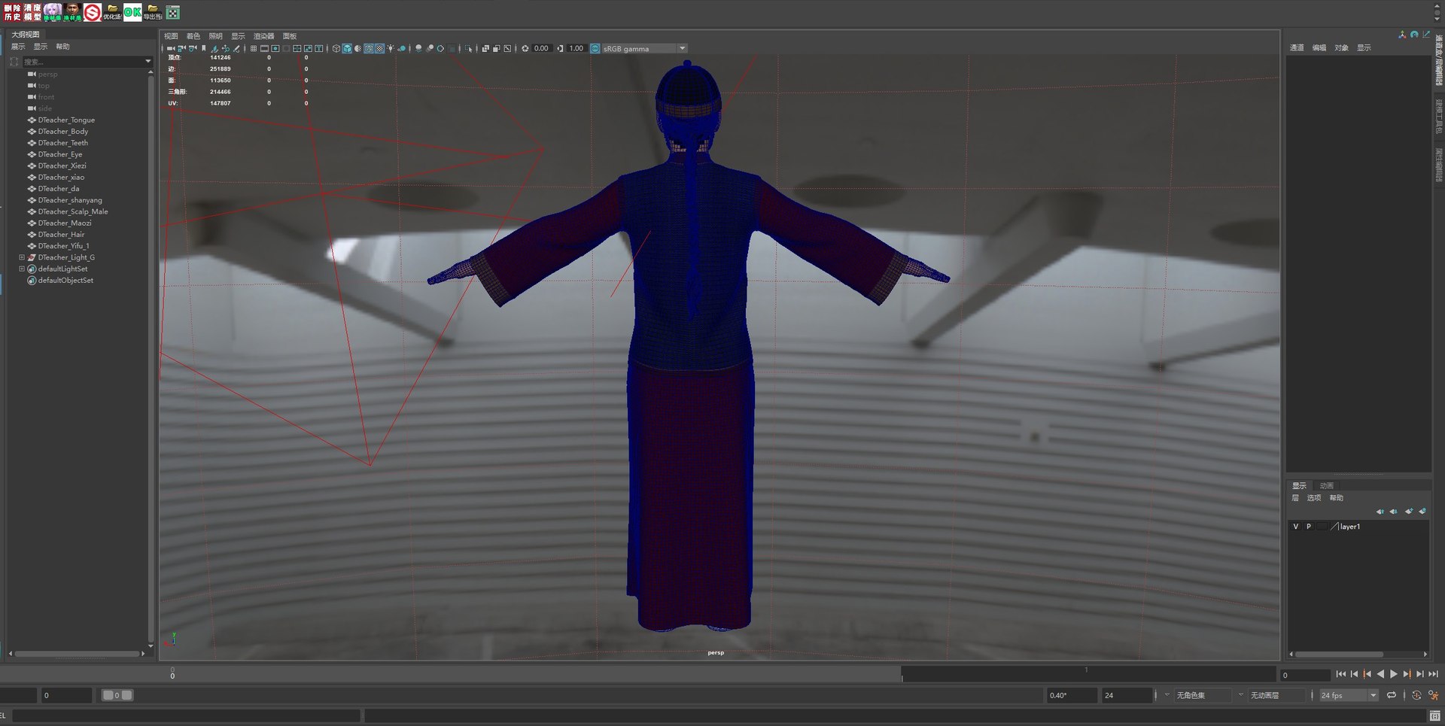Open the sRGB gamma dropdown
The width and height of the screenshot is (1445, 726).
tap(682, 49)
